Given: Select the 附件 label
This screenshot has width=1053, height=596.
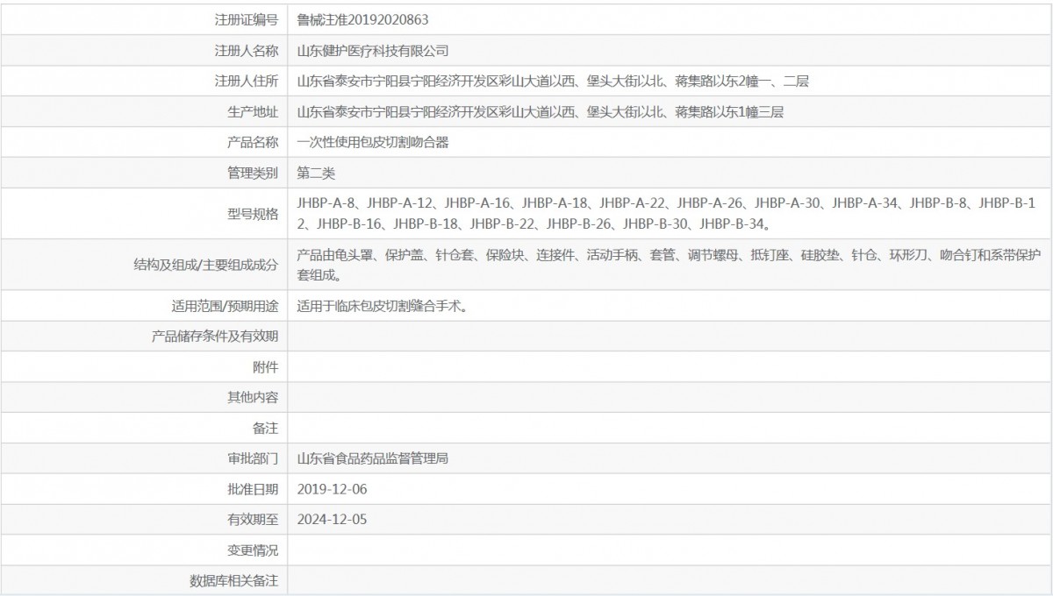Looking at the screenshot, I should click(266, 366).
